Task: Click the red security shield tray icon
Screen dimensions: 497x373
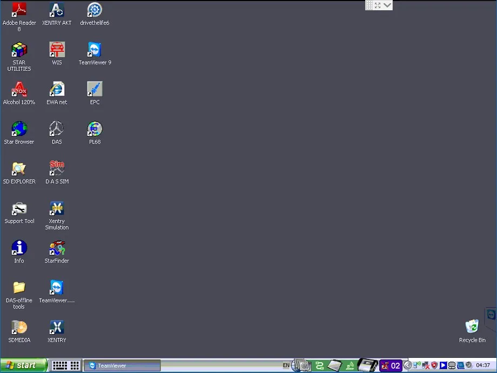Action: point(434,365)
